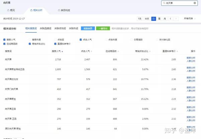Viewport: 201px width, 139px height.
Task: Select the 关联热词 sub-tab
Action: [74, 28]
